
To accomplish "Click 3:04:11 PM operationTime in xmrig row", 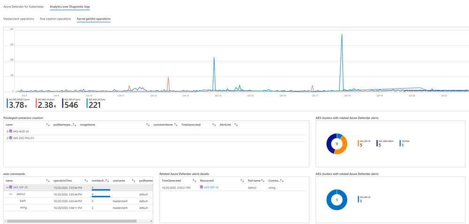I will tap(67, 208).
